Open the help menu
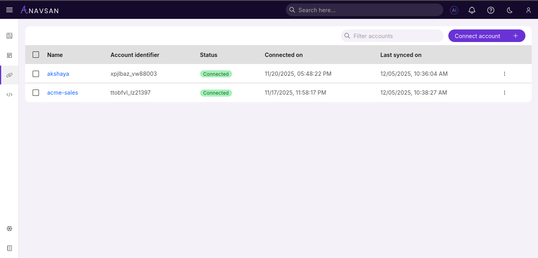The height and width of the screenshot is (258, 538). (491, 10)
